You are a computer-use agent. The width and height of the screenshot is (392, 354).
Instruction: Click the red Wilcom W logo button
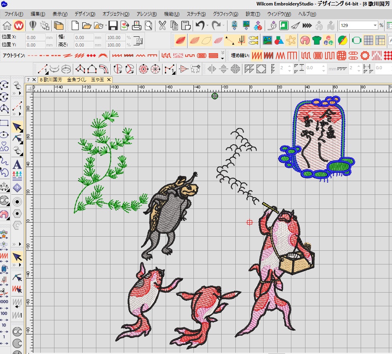[19, 25]
